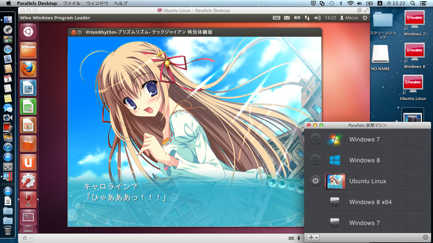433x243 pixels.
Task: Open Ubuntu Software Center bag icon
Action: click(x=28, y=144)
